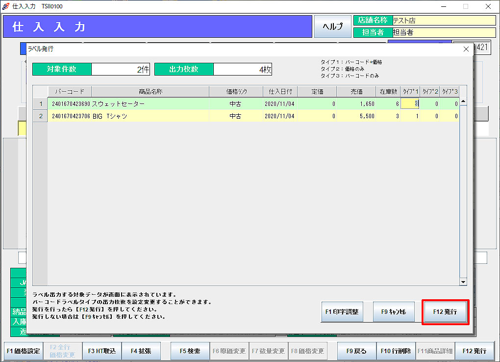Select row 2 header in label grid
Screen dimensions: 500x362
[40, 116]
